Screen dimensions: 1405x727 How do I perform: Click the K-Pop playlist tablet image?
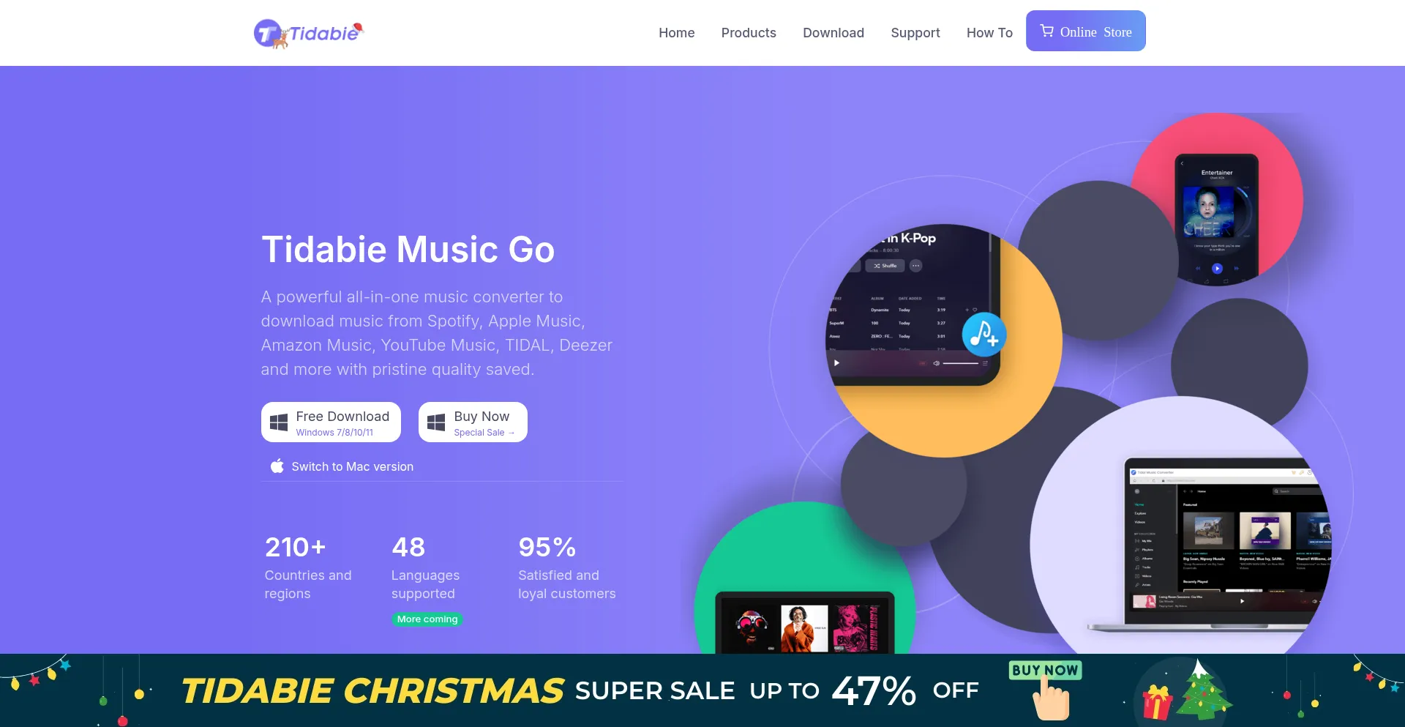pos(911,305)
